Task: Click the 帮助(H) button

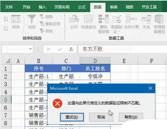Action: (x=131, y=117)
